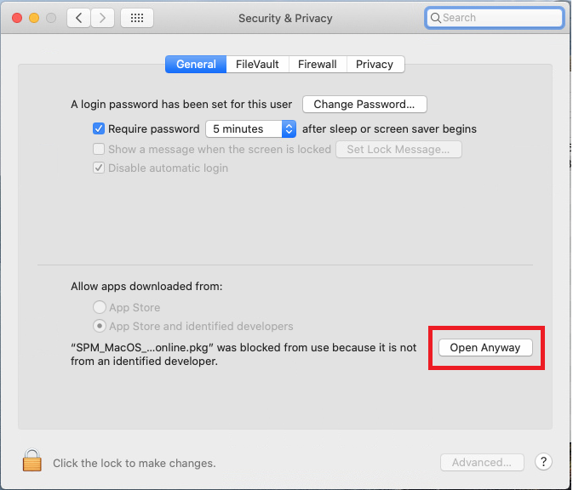Click the lock icon to make changes
The width and height of the screenshot is (573, 490).
tap(32, 462)
